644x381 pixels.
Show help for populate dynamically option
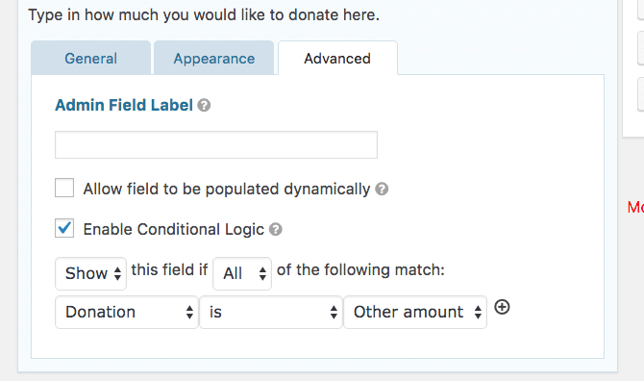(x=382, y=190)
